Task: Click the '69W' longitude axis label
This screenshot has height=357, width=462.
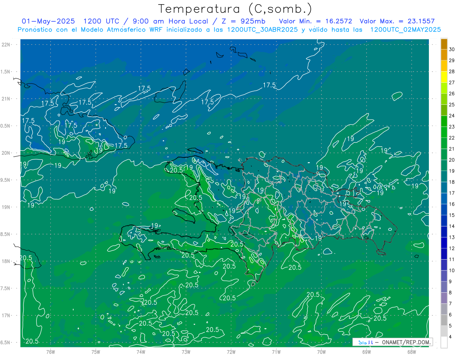Action: (367, 352)
